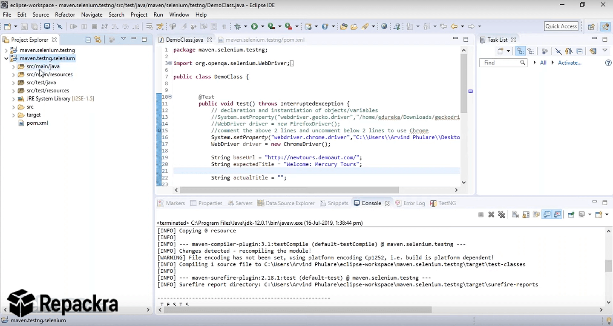Click Open Perspective icon

[x=591, y=26]
